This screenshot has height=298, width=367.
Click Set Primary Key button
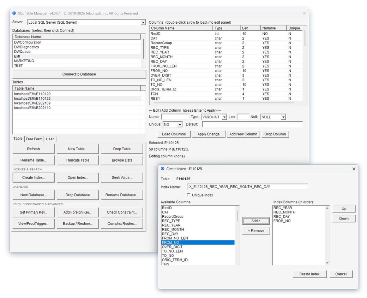[x=34, y=212]
